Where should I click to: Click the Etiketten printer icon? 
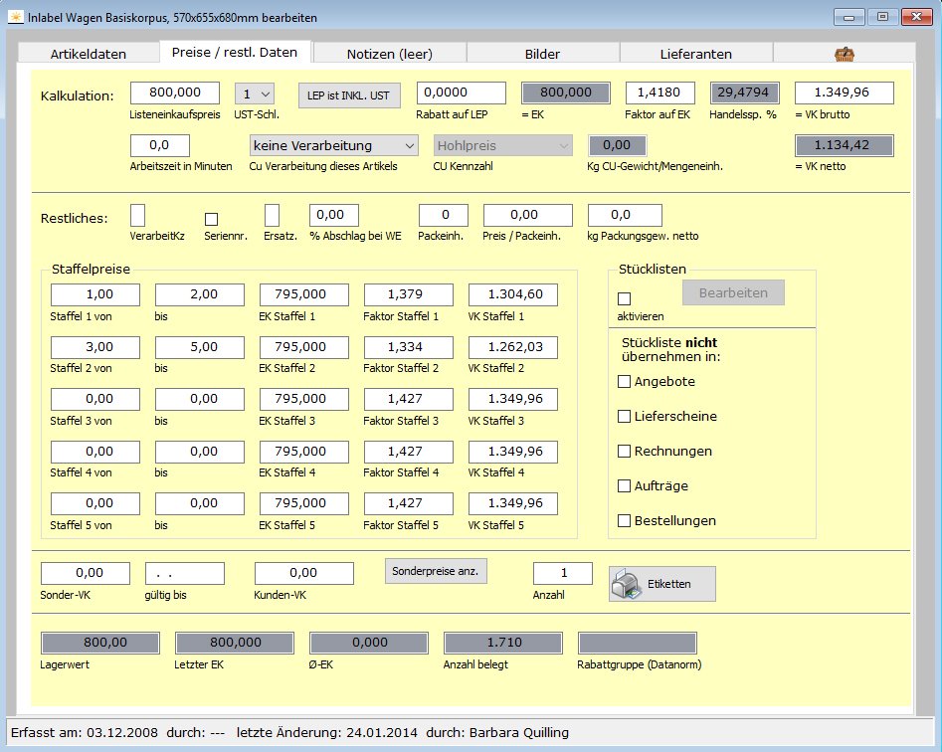627,583
